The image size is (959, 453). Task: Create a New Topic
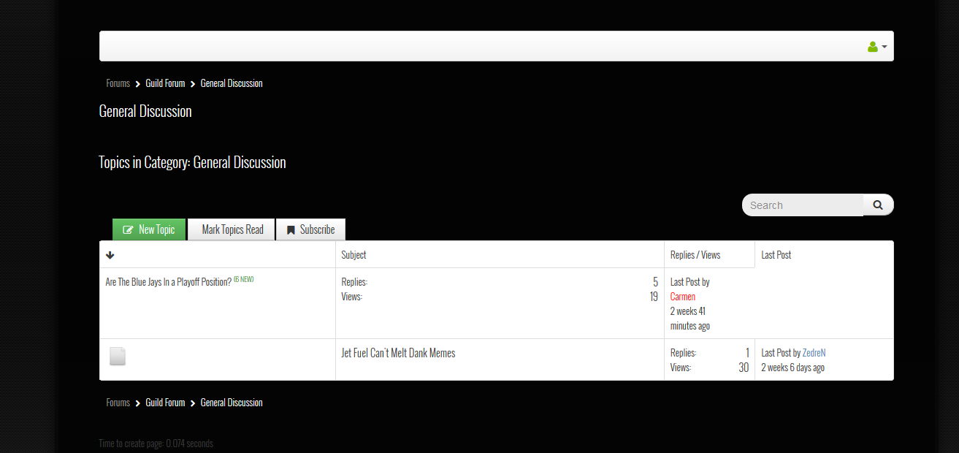149,229
